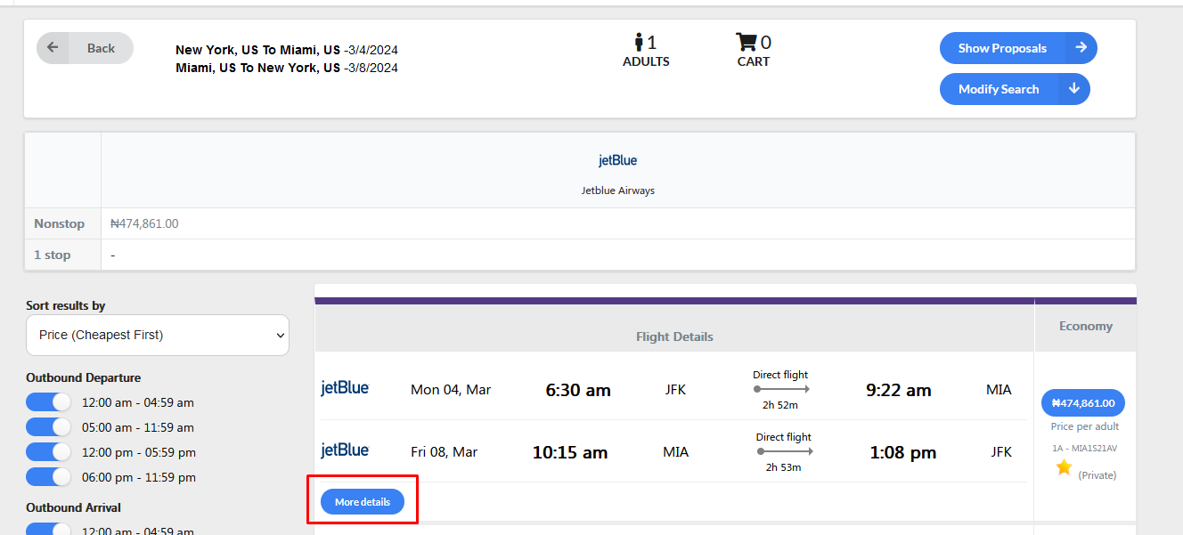Click the Direct flight 2h 53m indicator
1183x535 pixels.
point(784,452)
